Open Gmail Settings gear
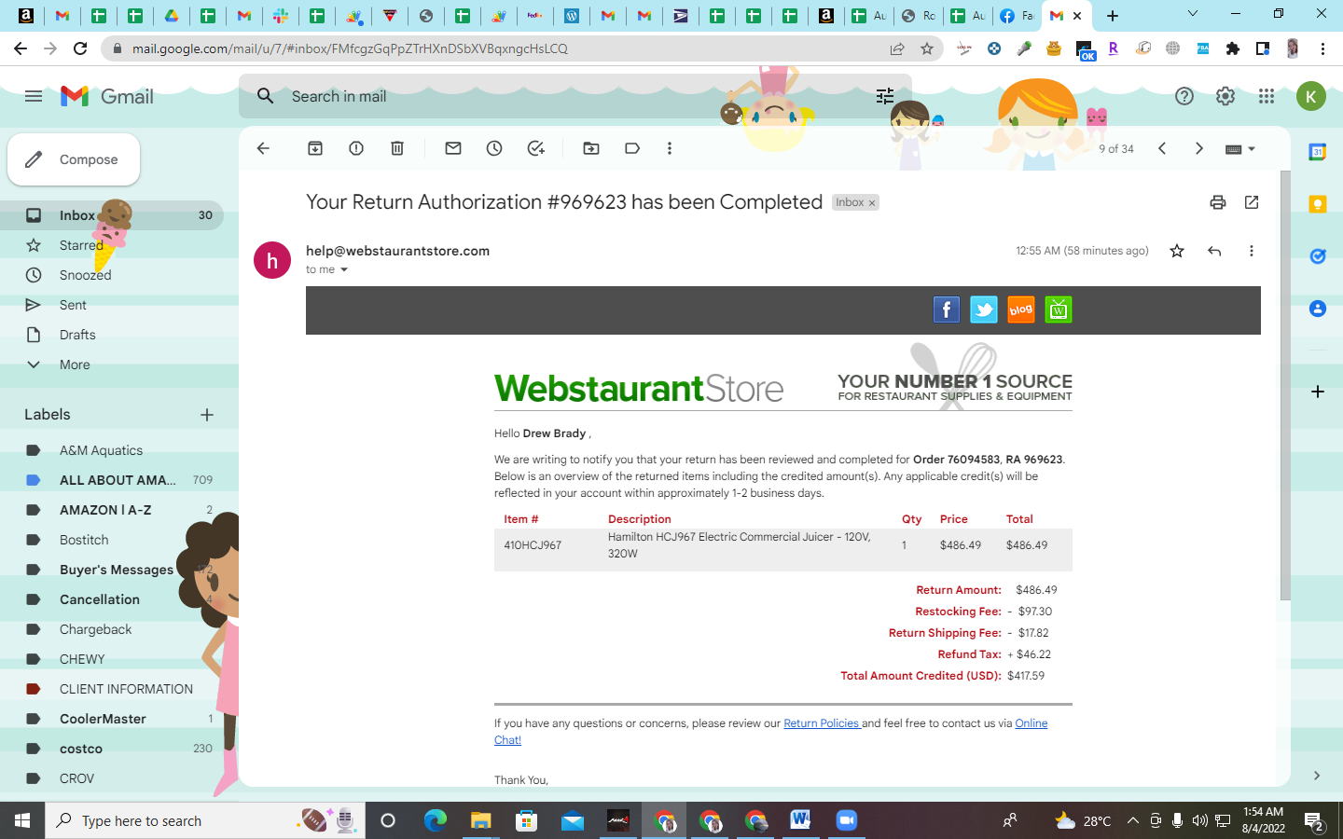Image resolution: width=1343 pixels, height=839 pixels. [x=1225, y=96]
